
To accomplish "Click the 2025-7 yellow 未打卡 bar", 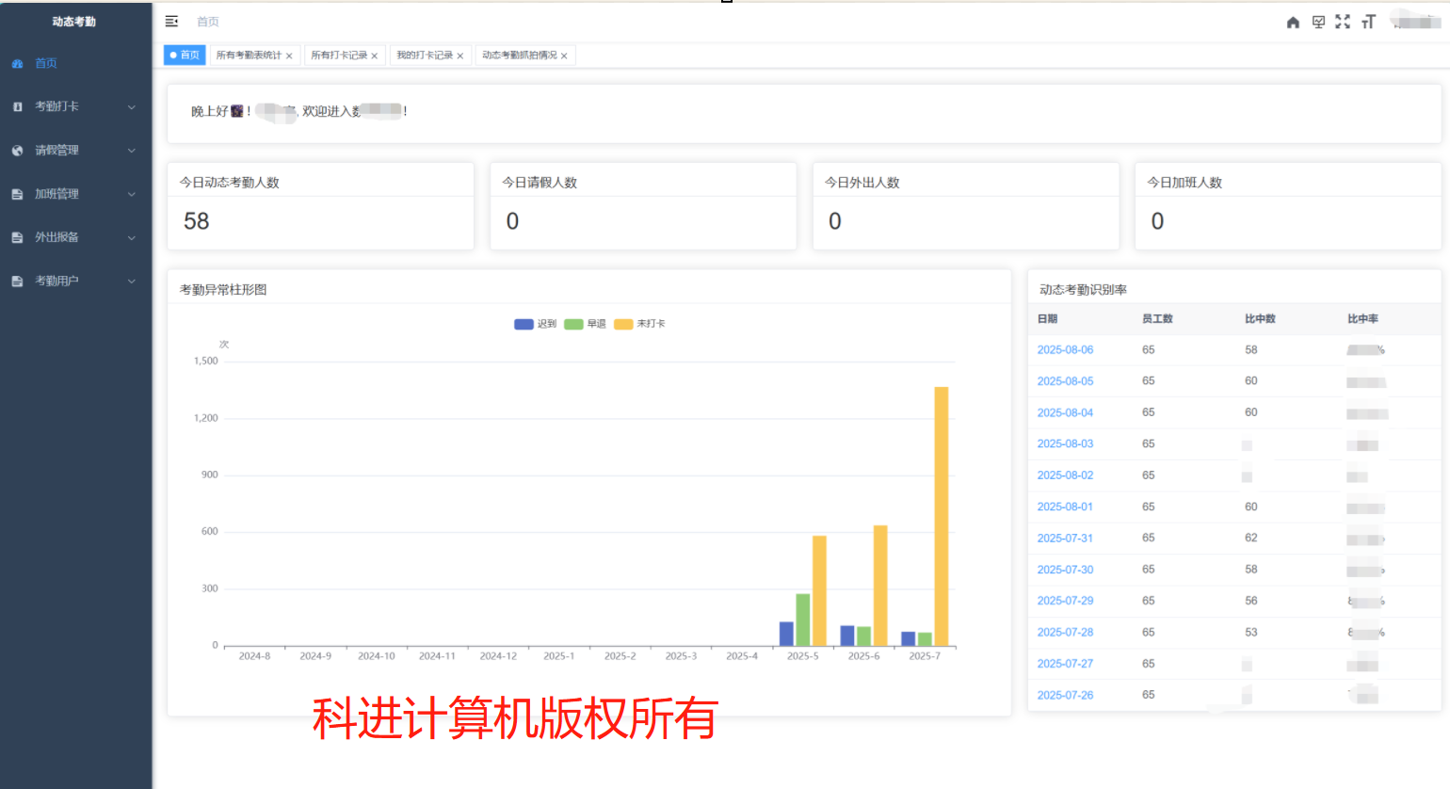I will click(942, 516).
